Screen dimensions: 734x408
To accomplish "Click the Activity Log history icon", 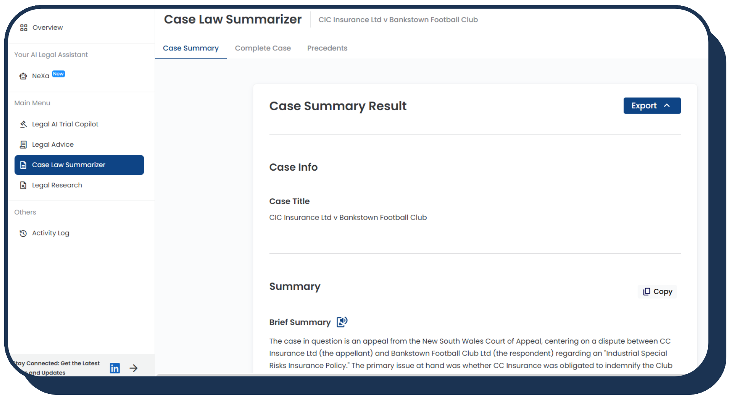I will click(23, 233).
